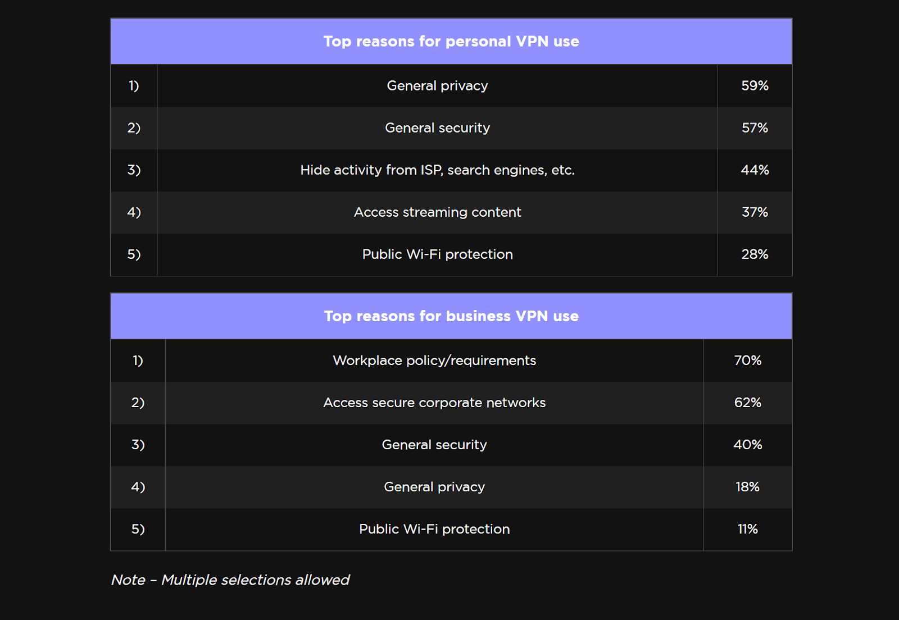Click 'Access streaming content' row text
The image size is (899, 620).
[x=437, y=212]
